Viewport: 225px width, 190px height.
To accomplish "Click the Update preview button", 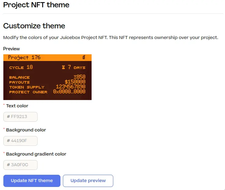I will [x=88, y=181].
